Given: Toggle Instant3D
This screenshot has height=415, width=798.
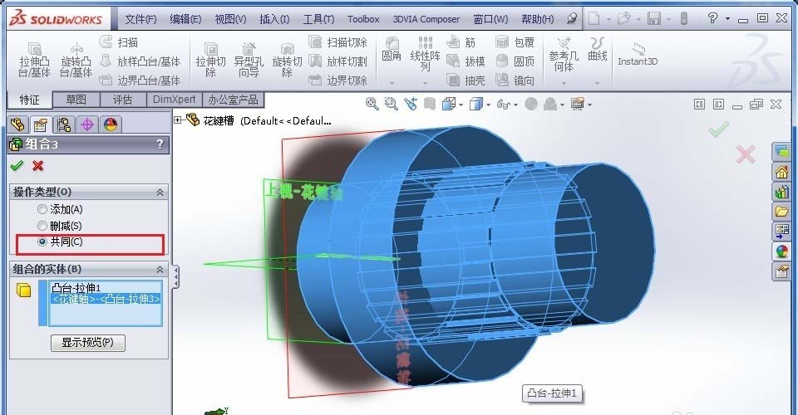Looking at the screenshot, I should pos(638,54).
